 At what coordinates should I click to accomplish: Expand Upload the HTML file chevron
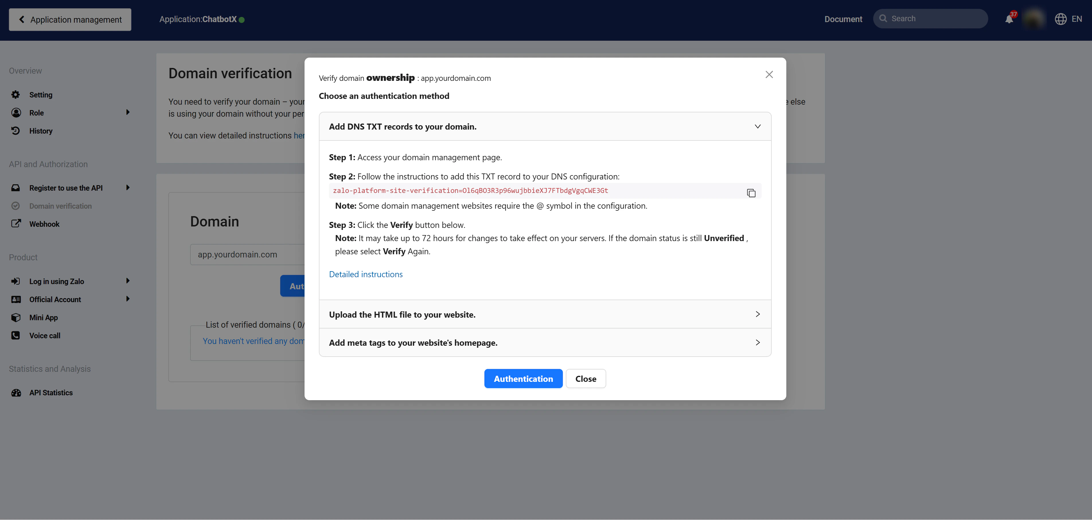click(x=758, y=314)
